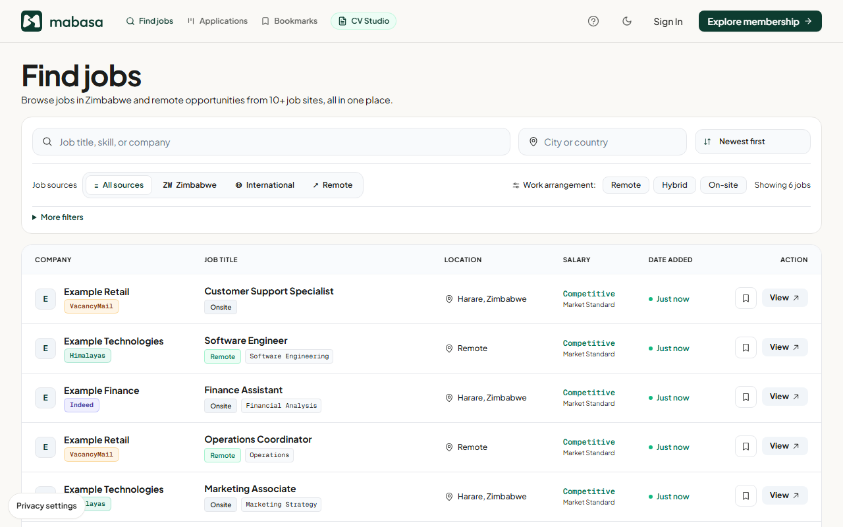Open Privacy settings
843x527 pixels.
click(x=47, y=506)
